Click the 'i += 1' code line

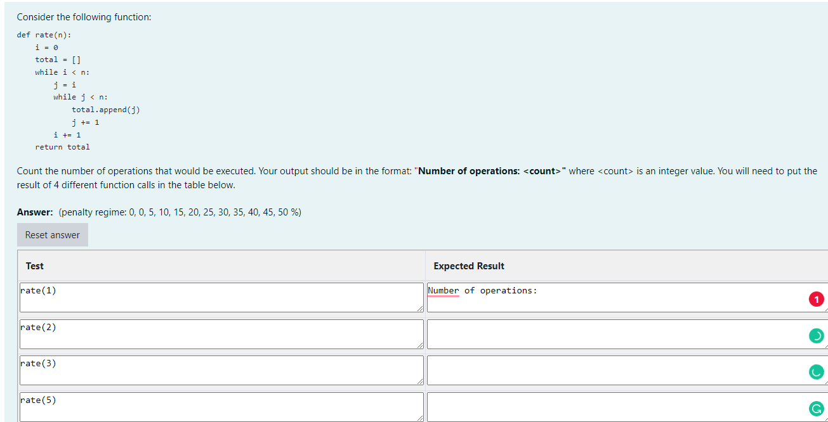67,134
